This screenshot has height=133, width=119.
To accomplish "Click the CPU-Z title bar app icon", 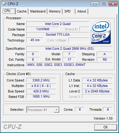I will point(4,4).
